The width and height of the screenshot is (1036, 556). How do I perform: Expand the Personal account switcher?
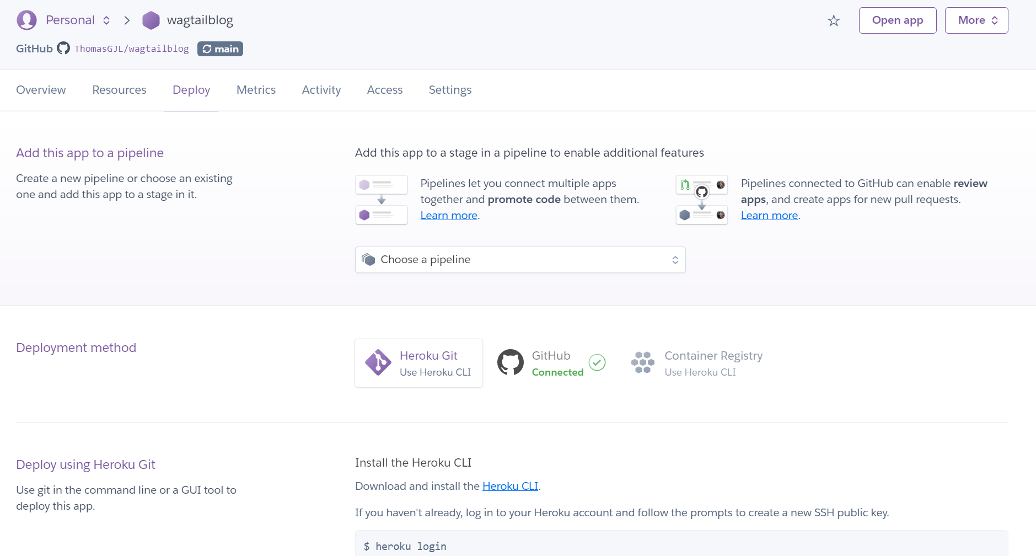coord(78,20)
